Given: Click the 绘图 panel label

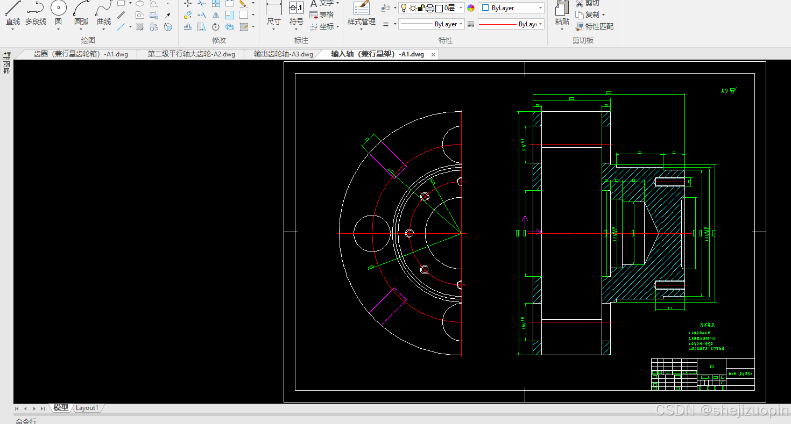Looking at the screenshot, I should 88,40.
